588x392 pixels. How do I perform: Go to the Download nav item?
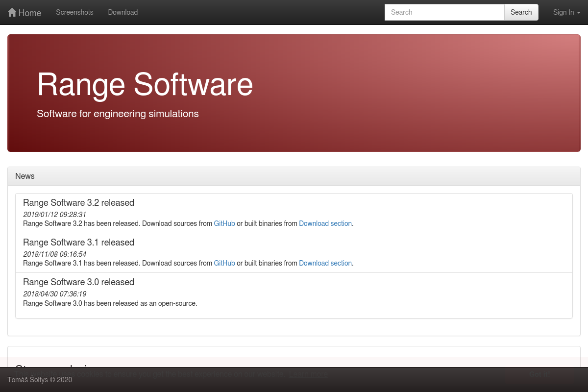tap(122, 12)
